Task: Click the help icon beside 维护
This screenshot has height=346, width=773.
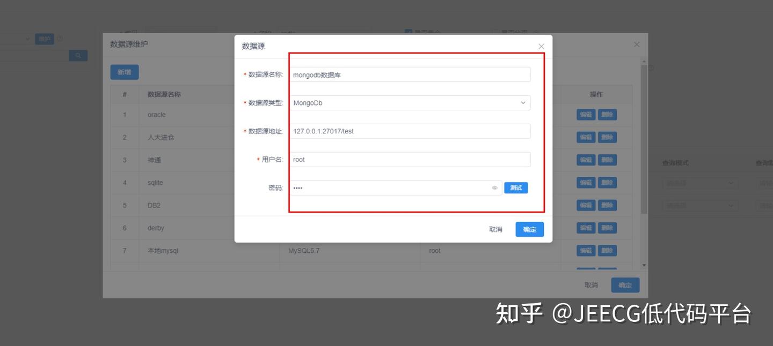Action: pos(60,39)
